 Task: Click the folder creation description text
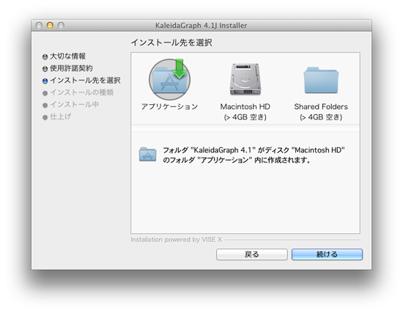tap(254, 155)
